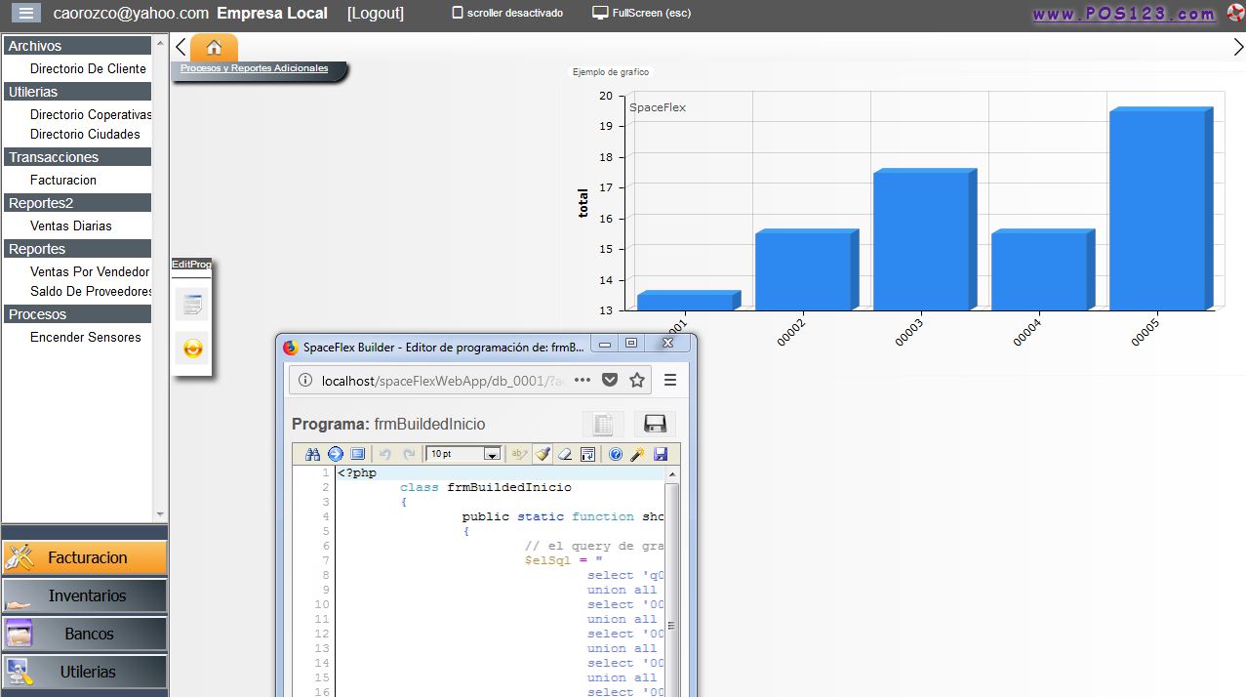Click the orange refresh icon in the EditProg panel
This screenshot has height=697, width=1246.
point(192,348)
